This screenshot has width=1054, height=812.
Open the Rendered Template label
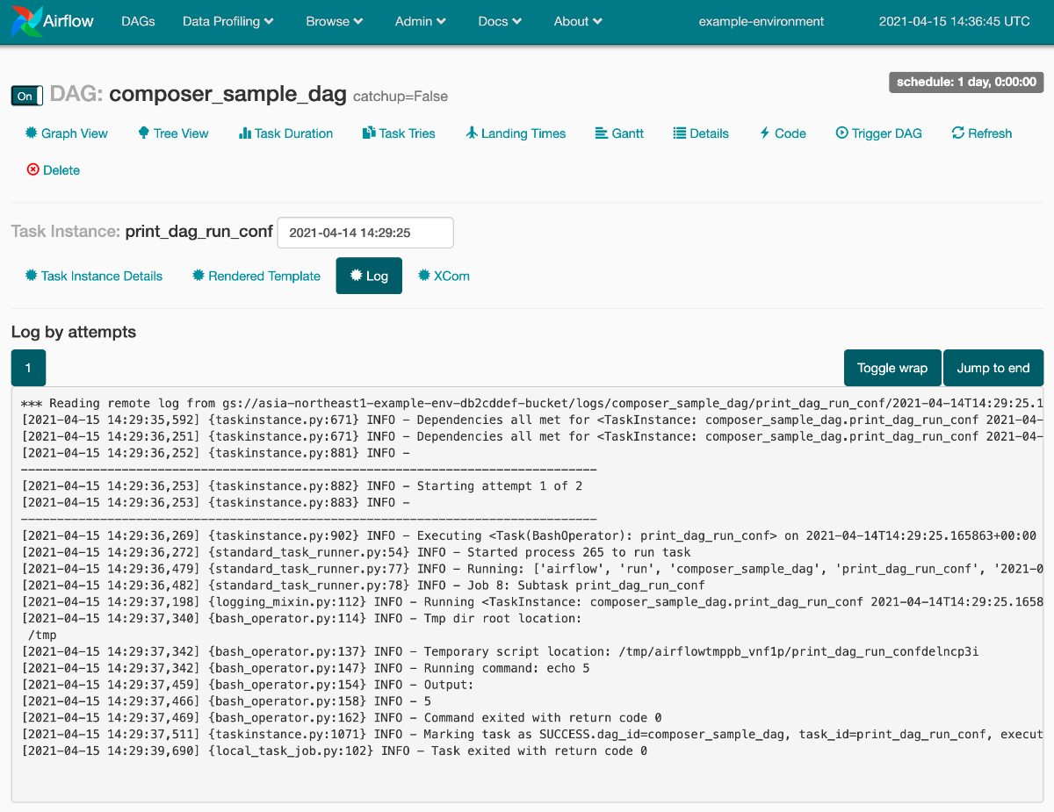(264, 276)
